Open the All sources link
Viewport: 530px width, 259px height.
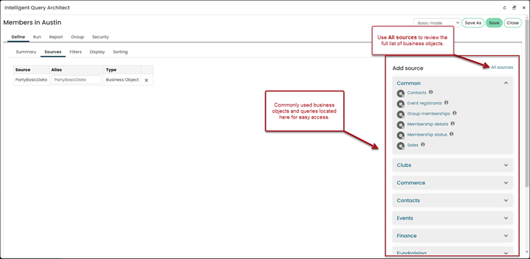502,68
